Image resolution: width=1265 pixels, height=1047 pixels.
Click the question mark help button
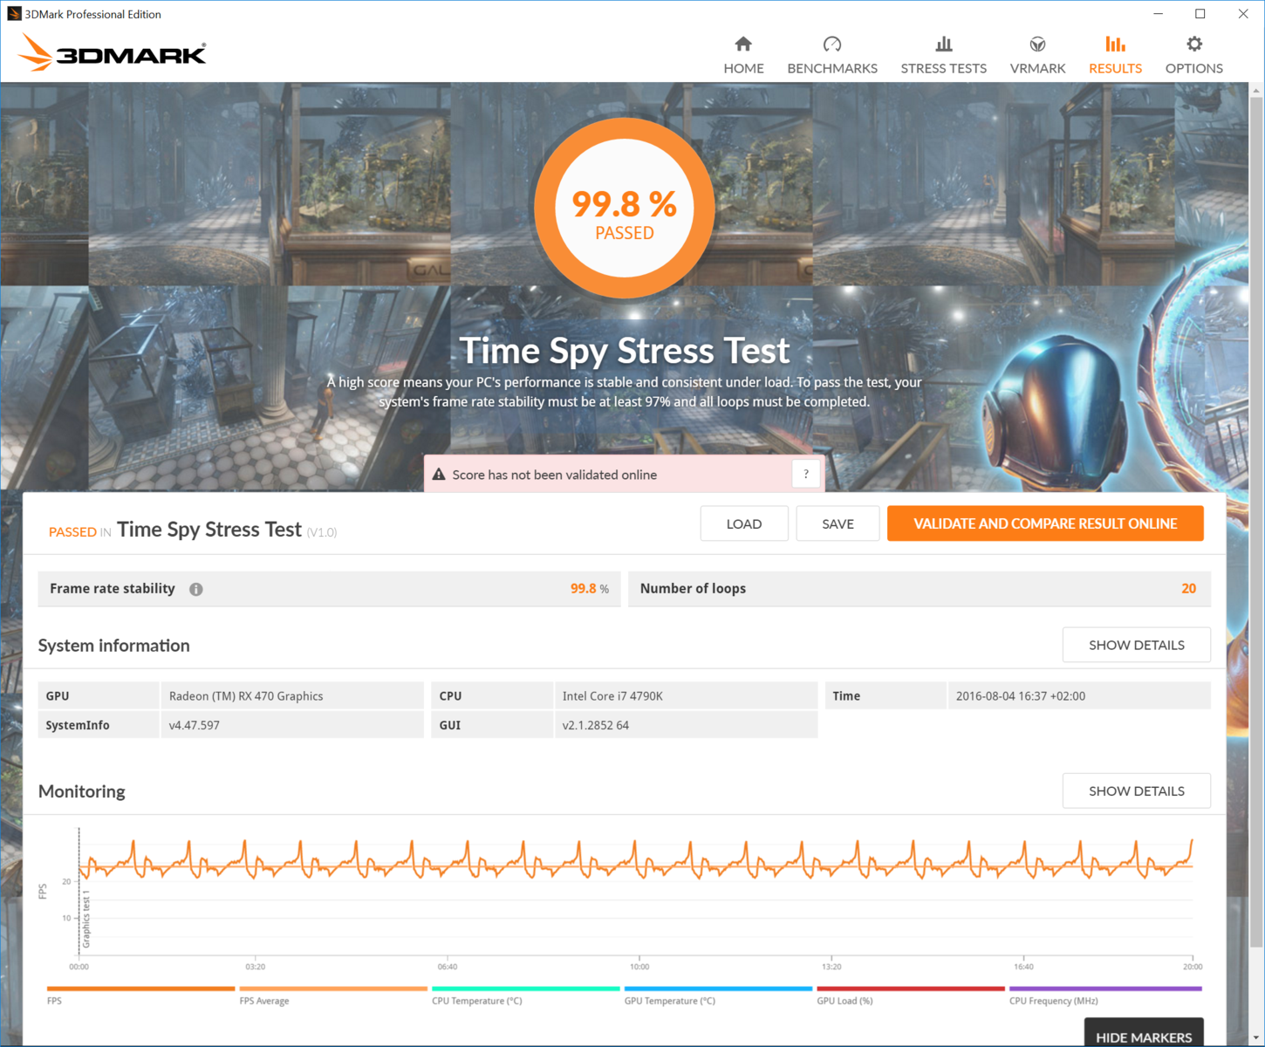pyautogui.click(x=806, y=474)
